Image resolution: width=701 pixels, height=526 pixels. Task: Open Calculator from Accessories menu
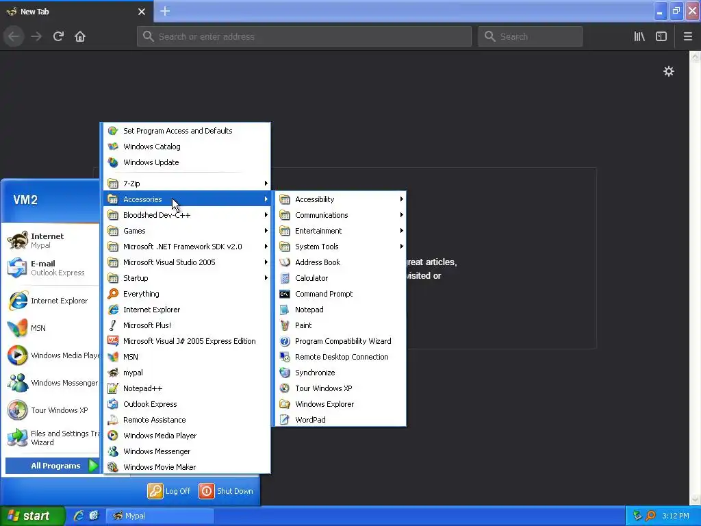341,278
